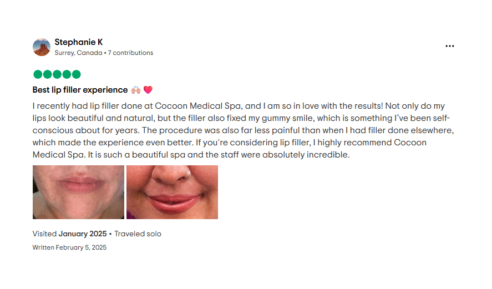Click the 'Surrey, Canada' location text
The height and width of the screenshot is (289, 492).
(x=78, y=53)
